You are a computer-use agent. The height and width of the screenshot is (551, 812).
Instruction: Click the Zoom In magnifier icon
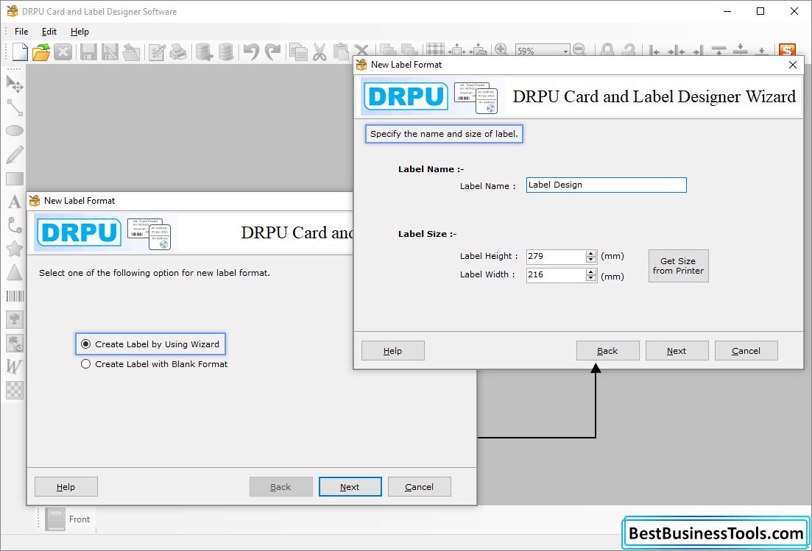501,50
